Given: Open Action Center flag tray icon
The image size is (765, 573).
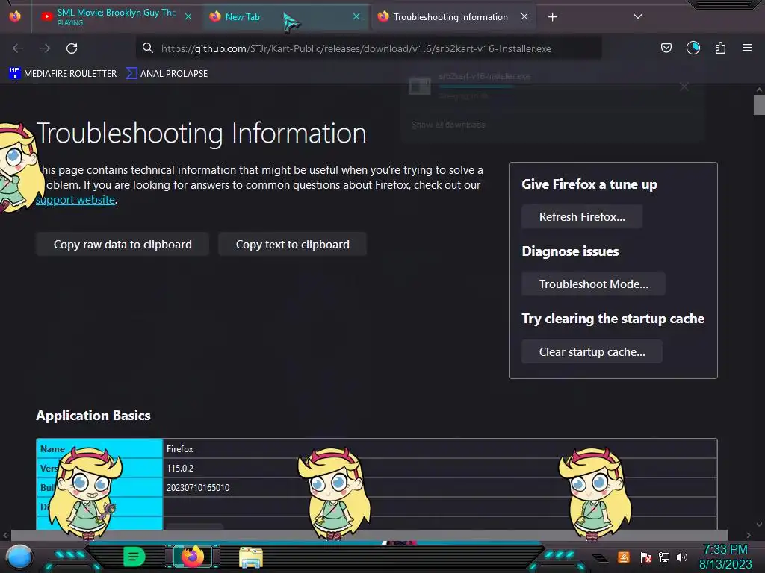Looking at the screenshot, I should tap(646, 557).
